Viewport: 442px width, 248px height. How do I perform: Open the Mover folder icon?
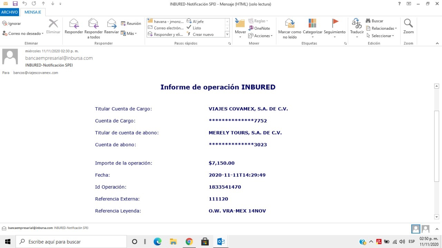tap(240, 23)
